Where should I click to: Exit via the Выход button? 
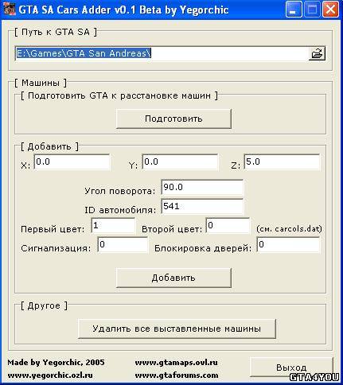[291, 367]
